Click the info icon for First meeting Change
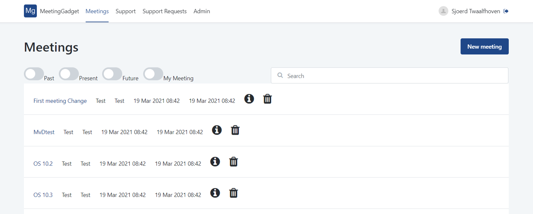This screenshot has height=214, width=533. (x=249, y=99)
